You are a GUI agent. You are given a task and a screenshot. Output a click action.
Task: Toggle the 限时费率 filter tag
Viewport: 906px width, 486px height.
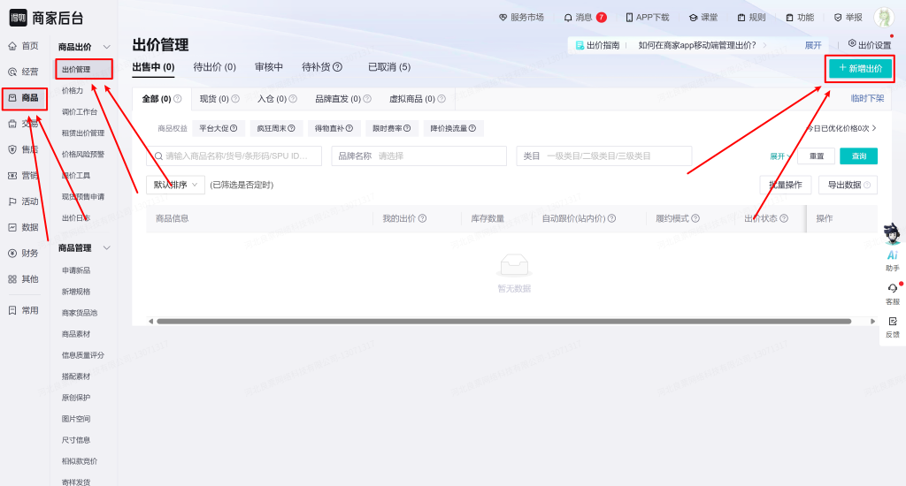pos(392,128)
